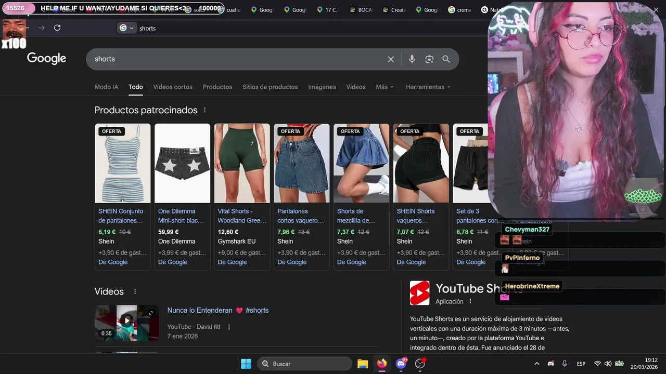This screenshot has width=666, height=374.
Task: Switch to the Imágenes tab
Action: (322, 87)
